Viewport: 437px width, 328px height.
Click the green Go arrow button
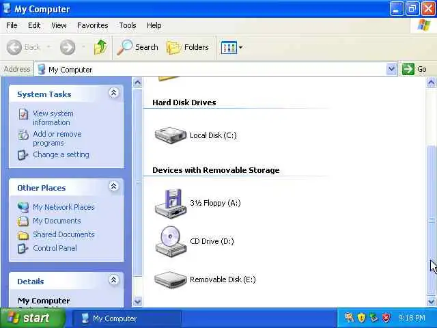coord(408,69)
